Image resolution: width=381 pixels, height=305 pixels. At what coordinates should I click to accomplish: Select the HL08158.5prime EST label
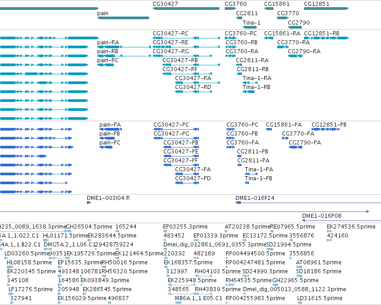(29, 263)
